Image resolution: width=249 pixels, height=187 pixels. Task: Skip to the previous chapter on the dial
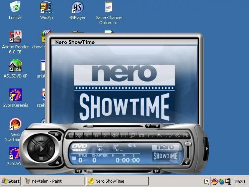31,149
